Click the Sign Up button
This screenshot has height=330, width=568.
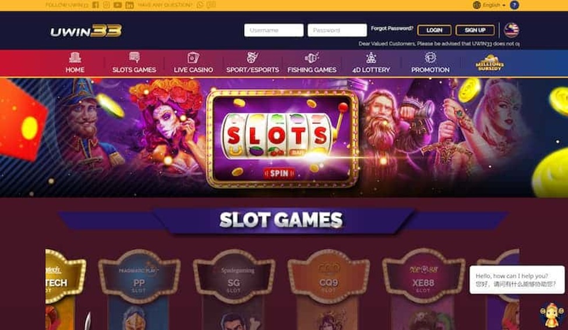475,30
